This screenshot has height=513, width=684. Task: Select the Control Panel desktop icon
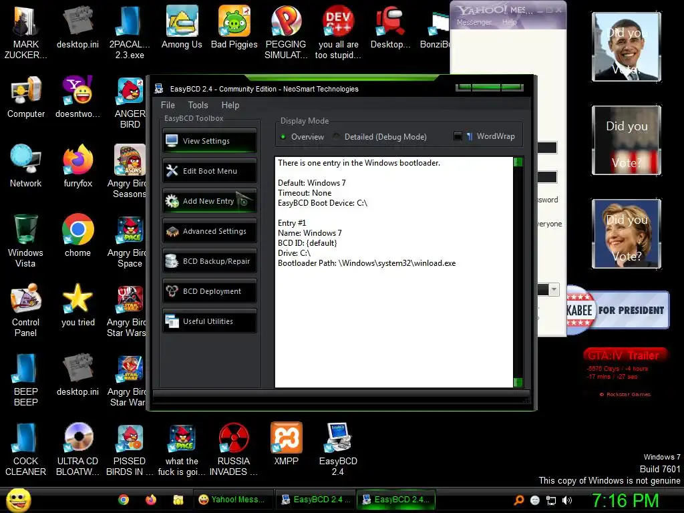tap(26, 309)
